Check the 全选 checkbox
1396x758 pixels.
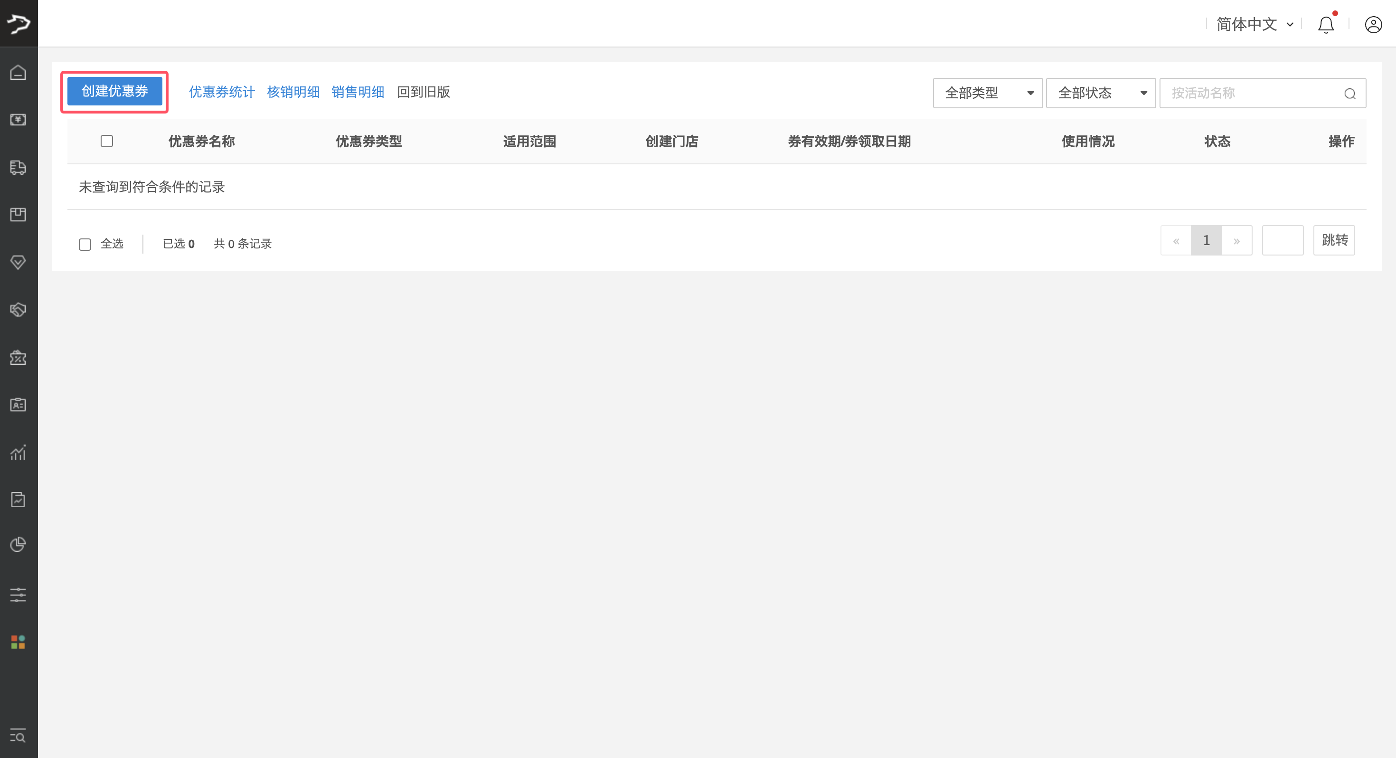(x=85, y=245)
